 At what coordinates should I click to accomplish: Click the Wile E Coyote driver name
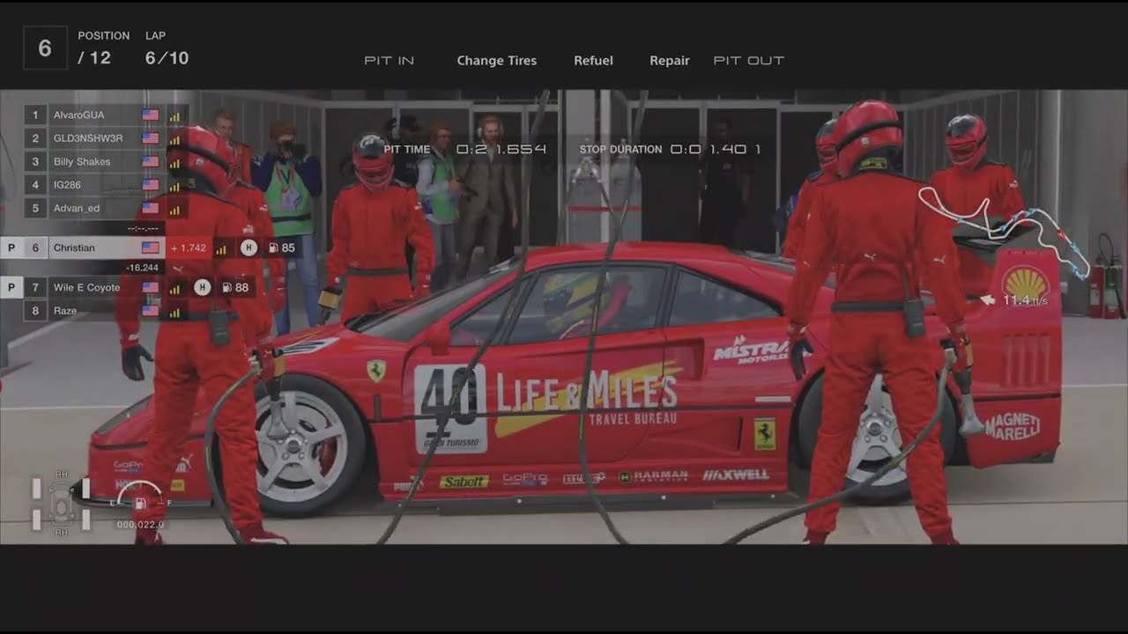pos(86,287)
